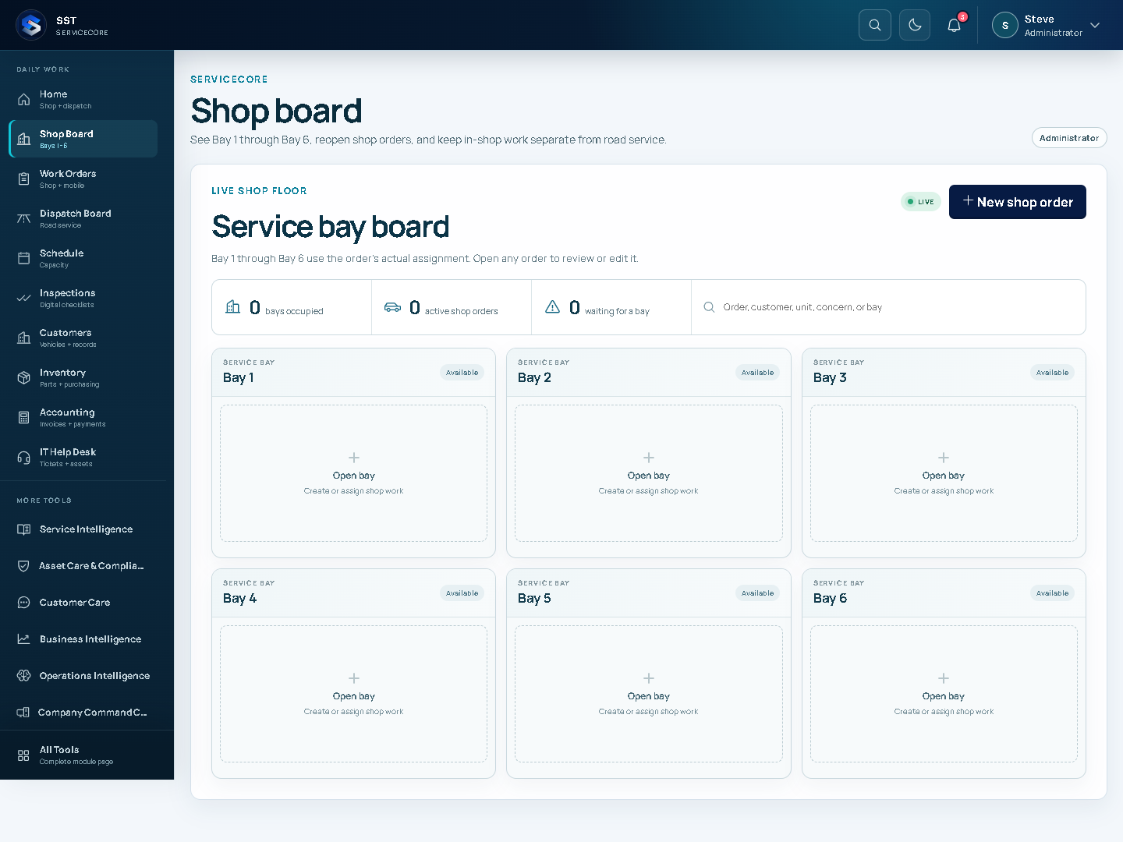Toggle dark mode with the moon icon
Viewport: 1123px width, 842px height.
[915, 25]
